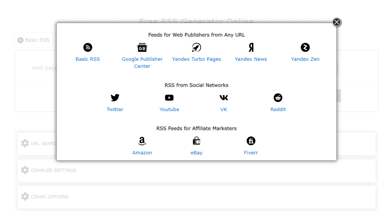
Task: Select the Reddit alien icon
Action: [278, 98]
